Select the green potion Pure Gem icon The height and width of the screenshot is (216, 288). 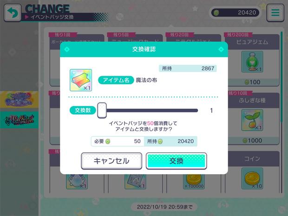tap(252, 62)
